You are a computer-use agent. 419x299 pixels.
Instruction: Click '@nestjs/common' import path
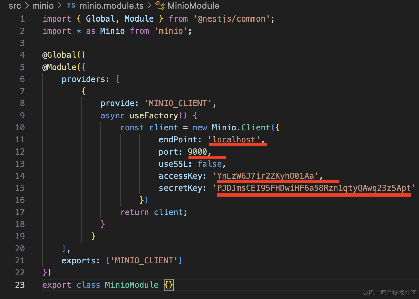pos(232,19)
